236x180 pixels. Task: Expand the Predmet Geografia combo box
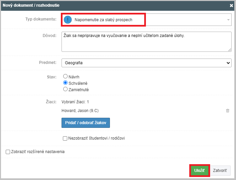(x=147, y=63)
